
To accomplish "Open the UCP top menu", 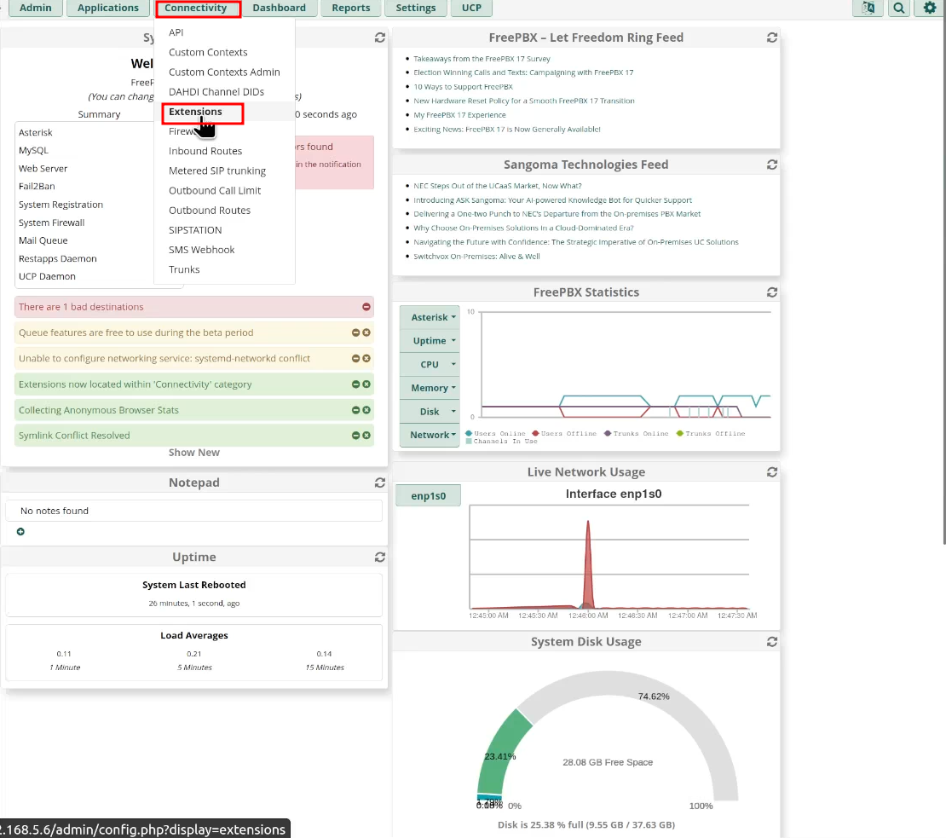I will click(471, 8).
